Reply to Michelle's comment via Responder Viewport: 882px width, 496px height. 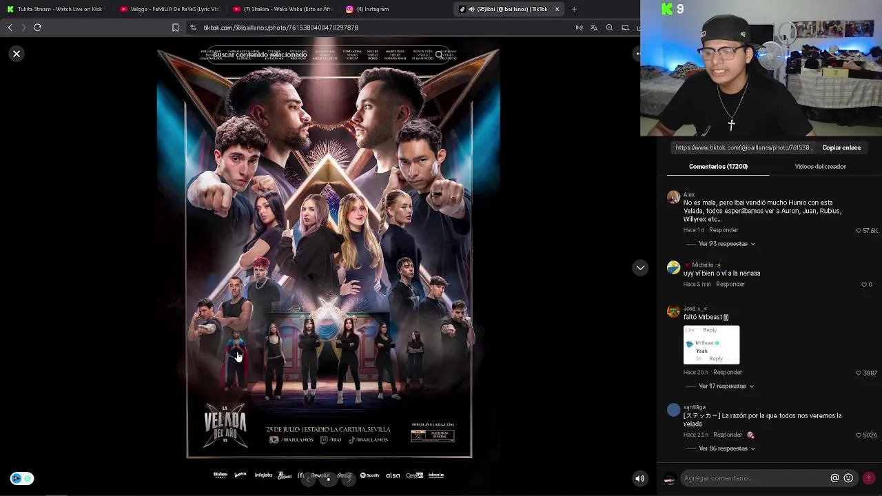(x=730, y=285)
